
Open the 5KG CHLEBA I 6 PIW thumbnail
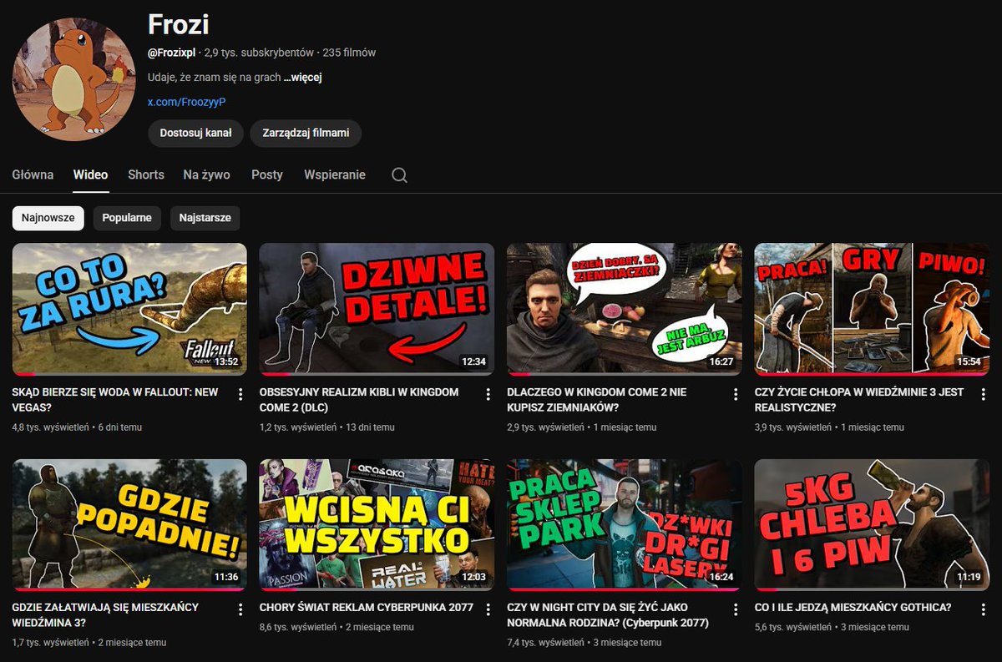(x=872, y=524)
